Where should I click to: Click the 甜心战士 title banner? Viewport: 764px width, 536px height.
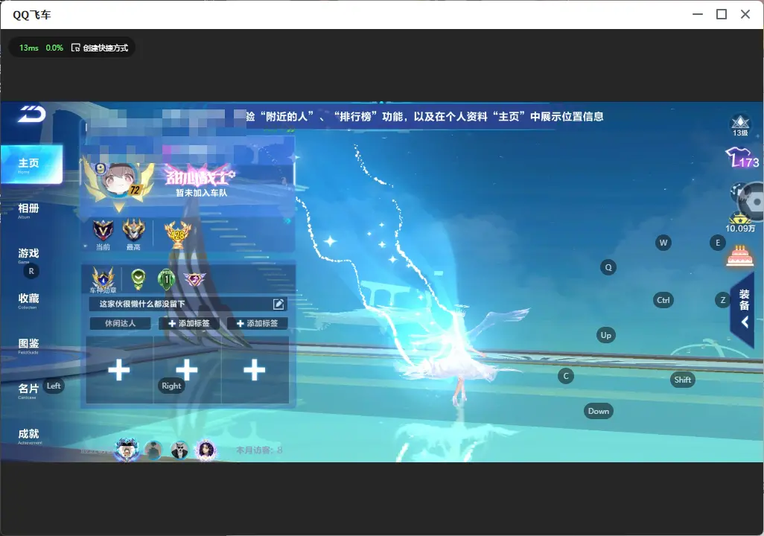(x=200, y=175)
